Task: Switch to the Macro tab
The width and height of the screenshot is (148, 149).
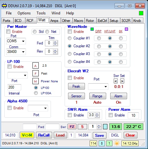Action: (79, 21)
